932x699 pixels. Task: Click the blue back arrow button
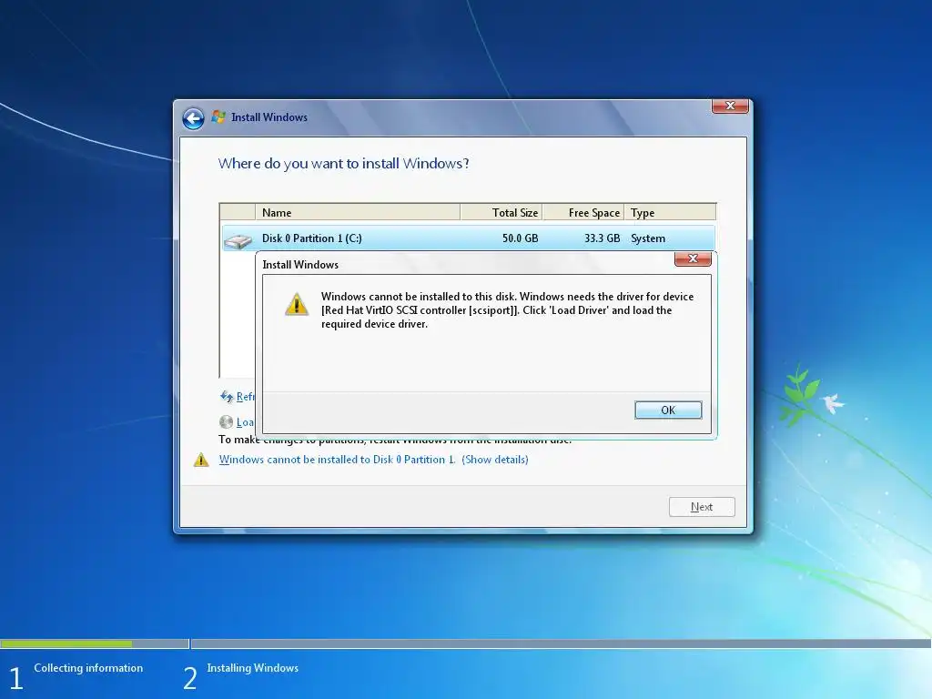point(193,118)
